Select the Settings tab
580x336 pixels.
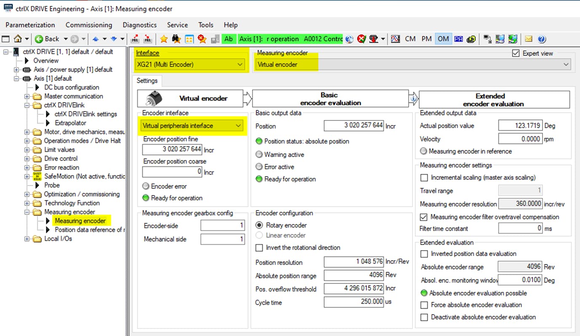pos(147,80)
